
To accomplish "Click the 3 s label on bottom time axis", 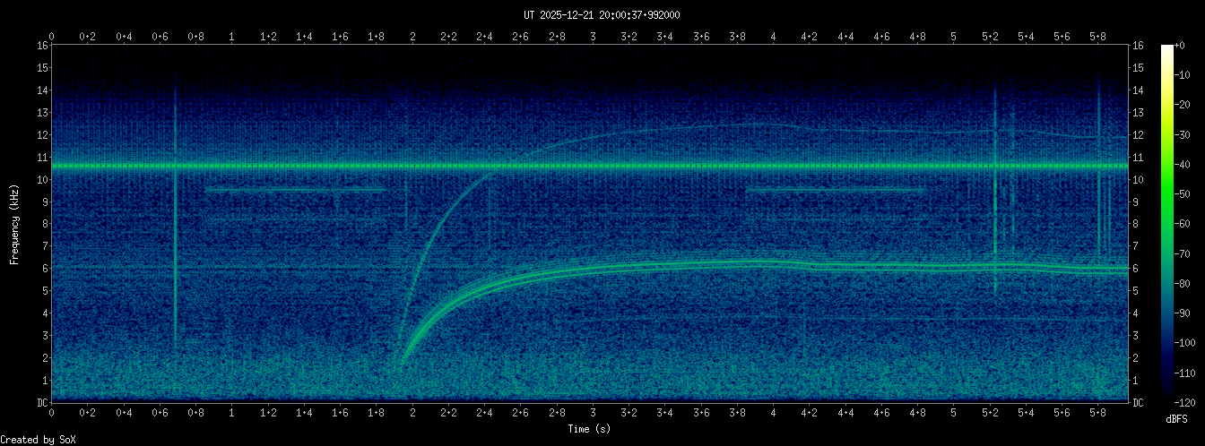I will click(x=594, y=415).
